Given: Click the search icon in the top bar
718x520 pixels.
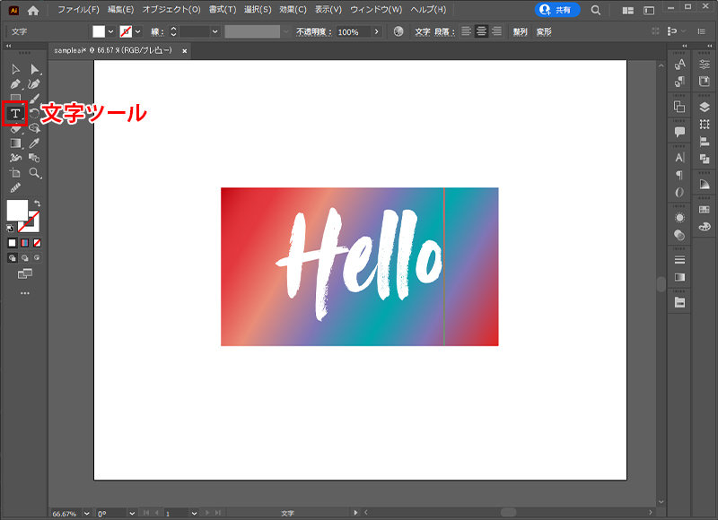Looking at the screenshot, I should [x=596, y=11].
